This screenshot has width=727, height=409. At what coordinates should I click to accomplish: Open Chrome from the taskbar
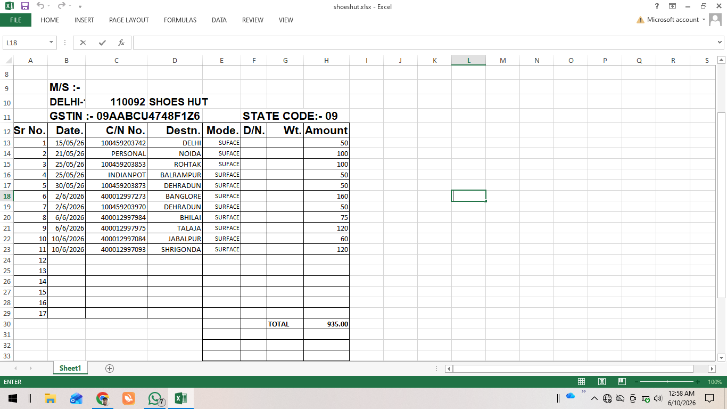(x=103, y=398)
